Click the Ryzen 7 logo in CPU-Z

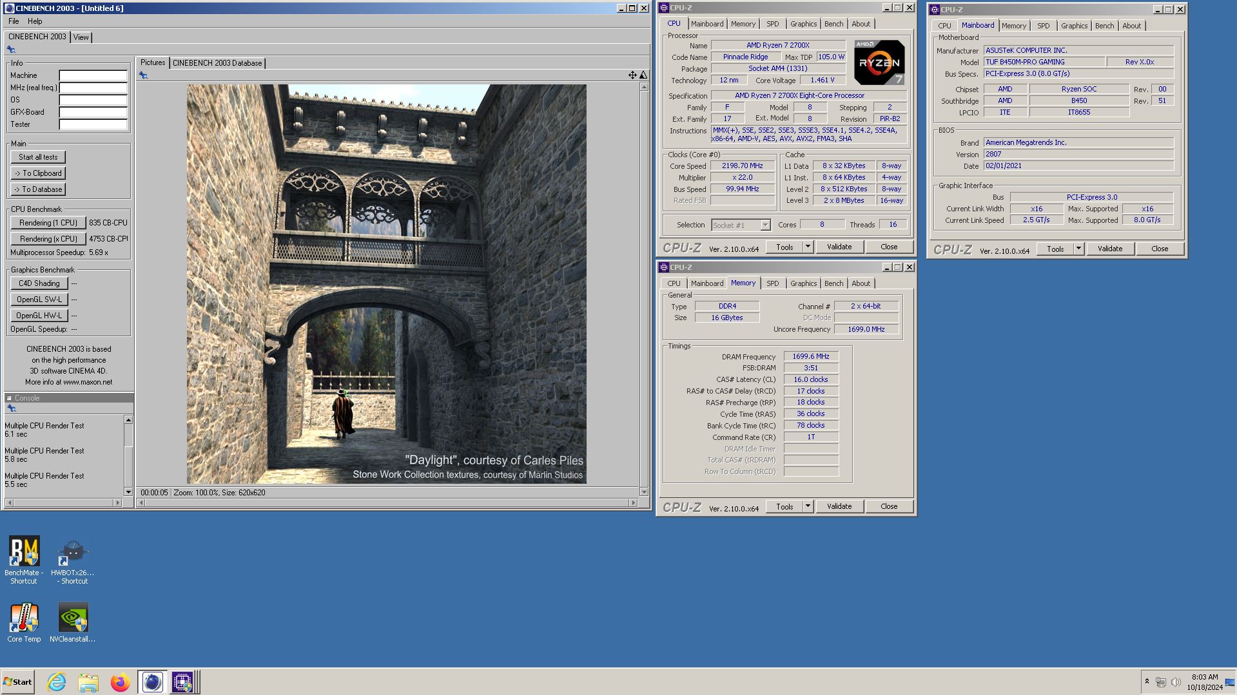pyautogui.click(x=879, y=62)
